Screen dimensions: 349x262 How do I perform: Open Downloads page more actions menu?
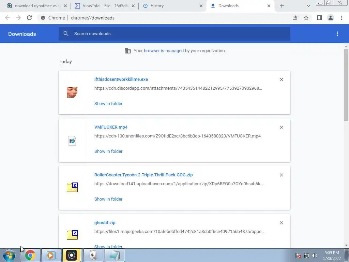[x=337, y=34]
